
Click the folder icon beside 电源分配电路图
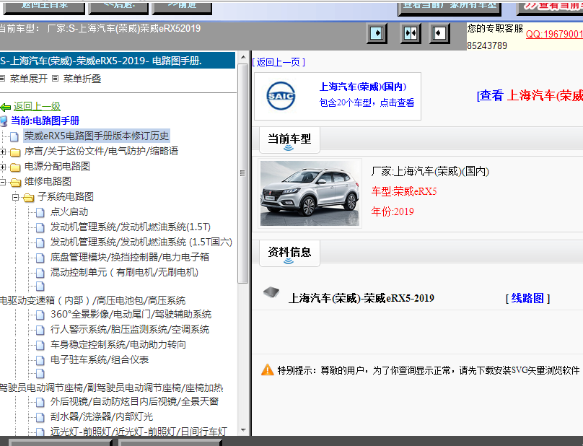(15, 167)
